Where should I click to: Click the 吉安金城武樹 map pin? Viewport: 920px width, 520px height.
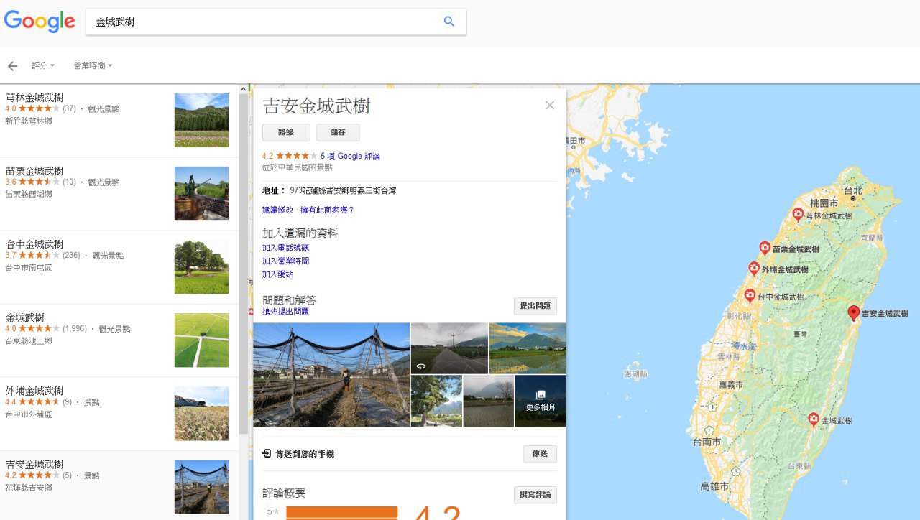point(853,312)
